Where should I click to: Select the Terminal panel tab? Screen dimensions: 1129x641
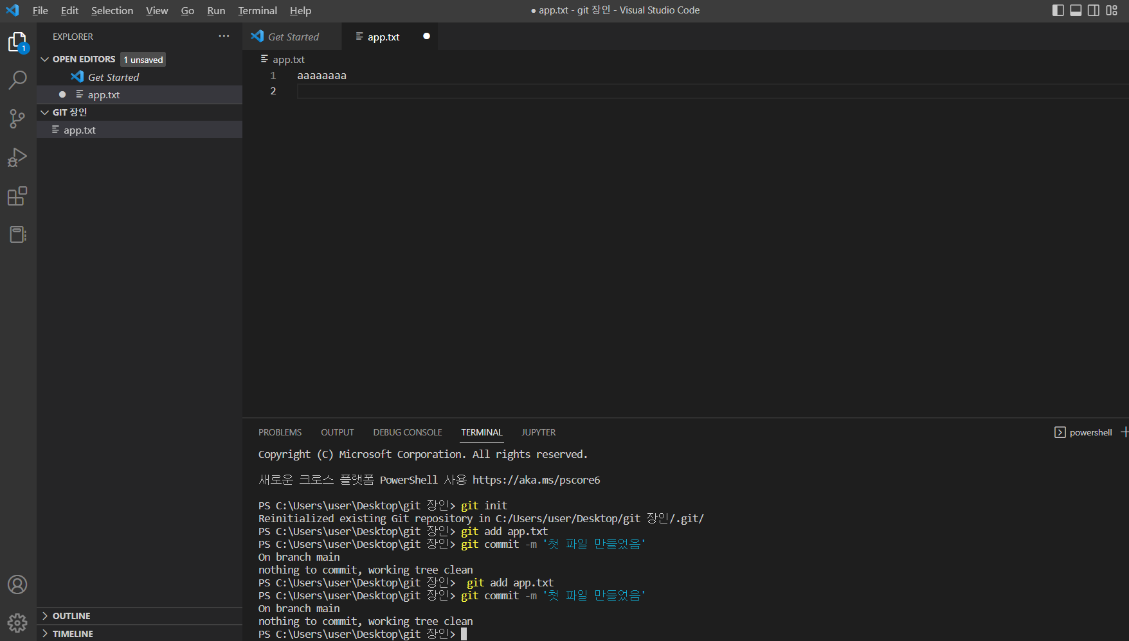pos(482,432)
